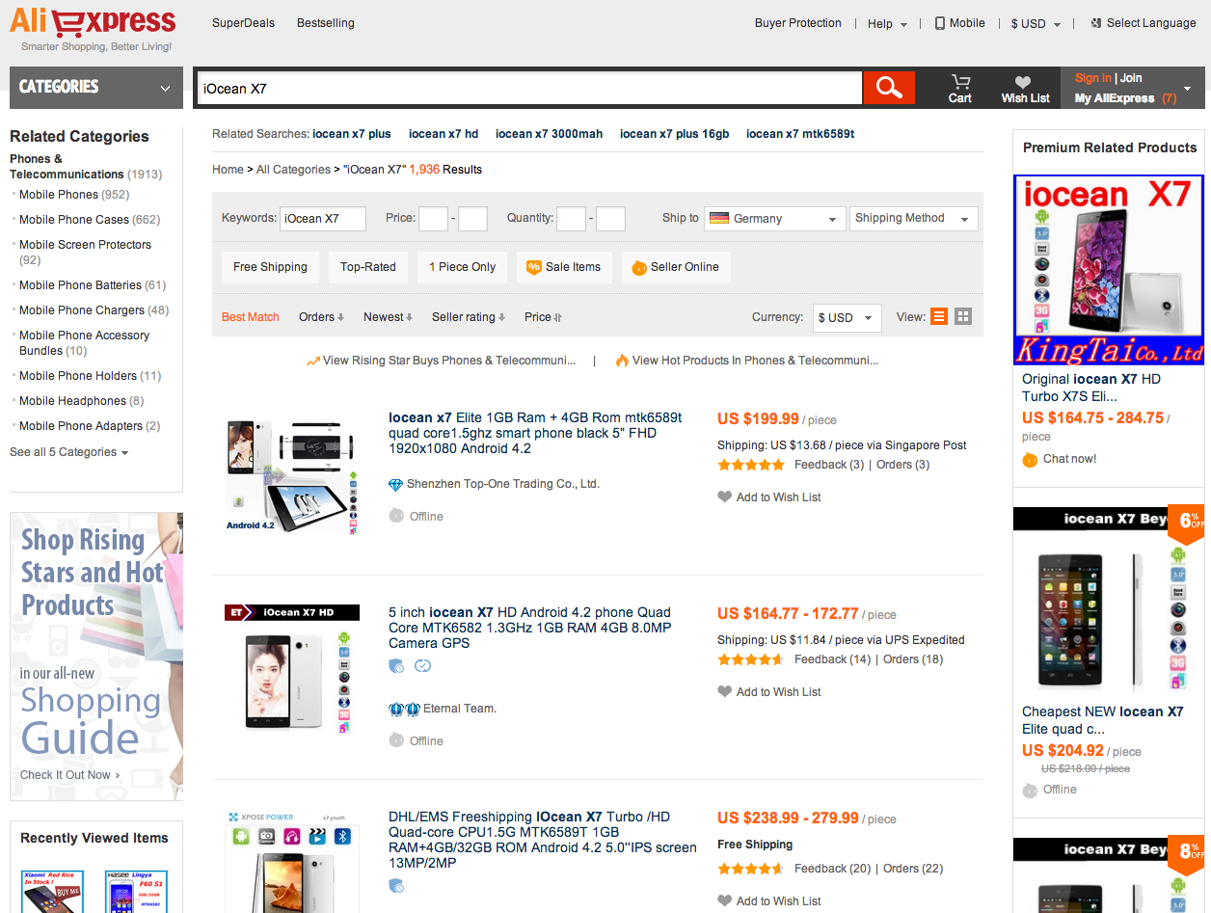This screenshot has width=1211, height=913.
Task: Click the minimum Price field
Action: coord(433,219)
